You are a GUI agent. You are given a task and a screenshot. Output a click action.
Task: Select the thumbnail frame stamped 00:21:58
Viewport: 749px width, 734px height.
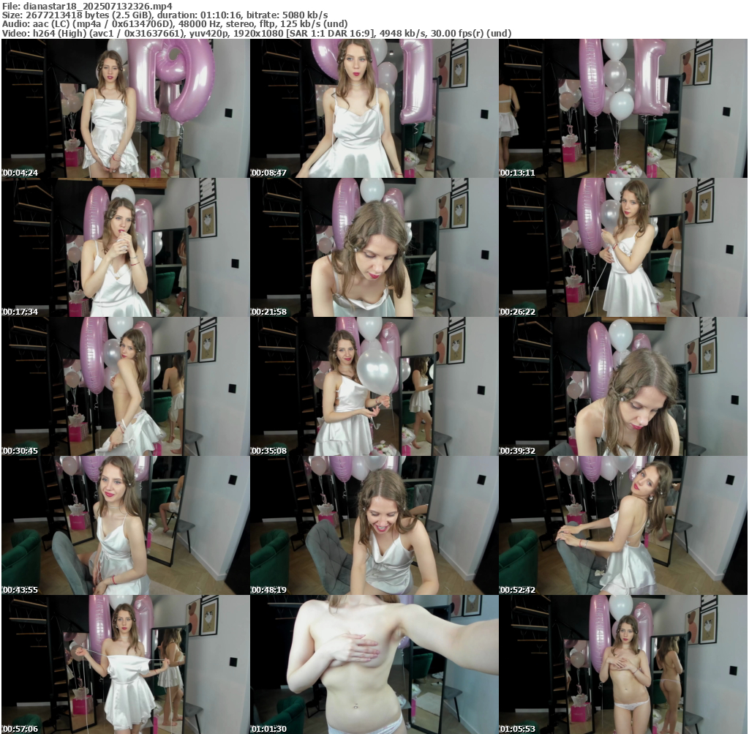point(374,247)
